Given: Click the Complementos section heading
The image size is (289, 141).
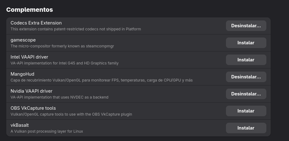Looking at the screenshot, I should tap(29, 10).
